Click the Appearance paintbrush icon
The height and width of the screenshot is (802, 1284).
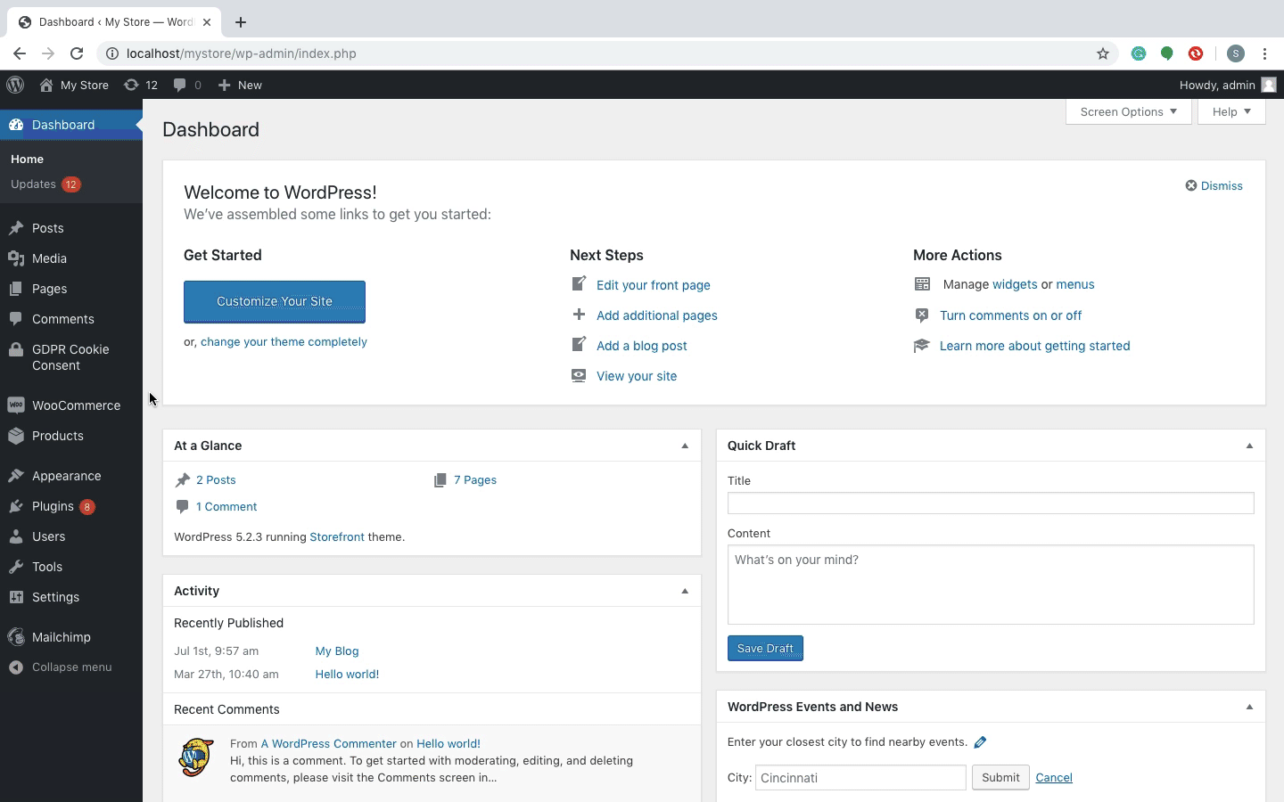point(16,476)
